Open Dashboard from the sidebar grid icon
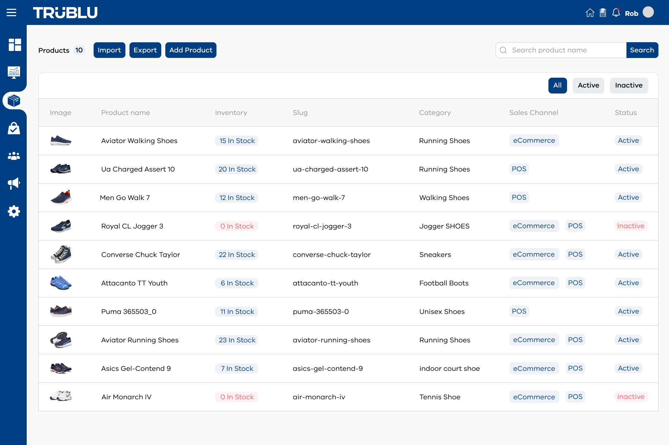Screen dimensions: 669x445 coord(14,45)
